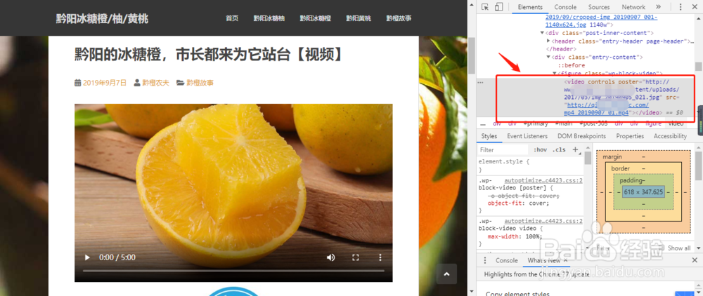Toggle the .cls class editor
Screen dimensions: 703x296
coord(559,150)
